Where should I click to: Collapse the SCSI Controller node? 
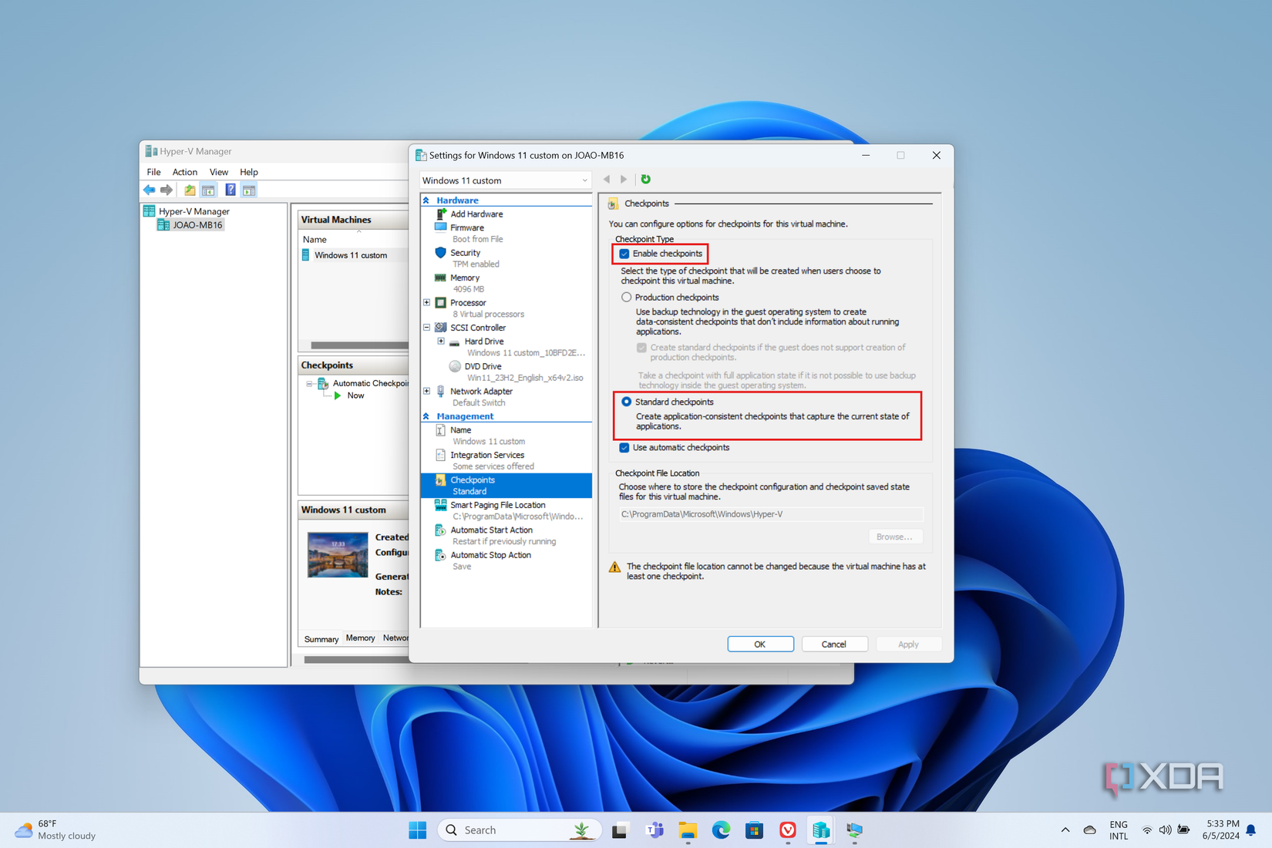tap(427, 328)
